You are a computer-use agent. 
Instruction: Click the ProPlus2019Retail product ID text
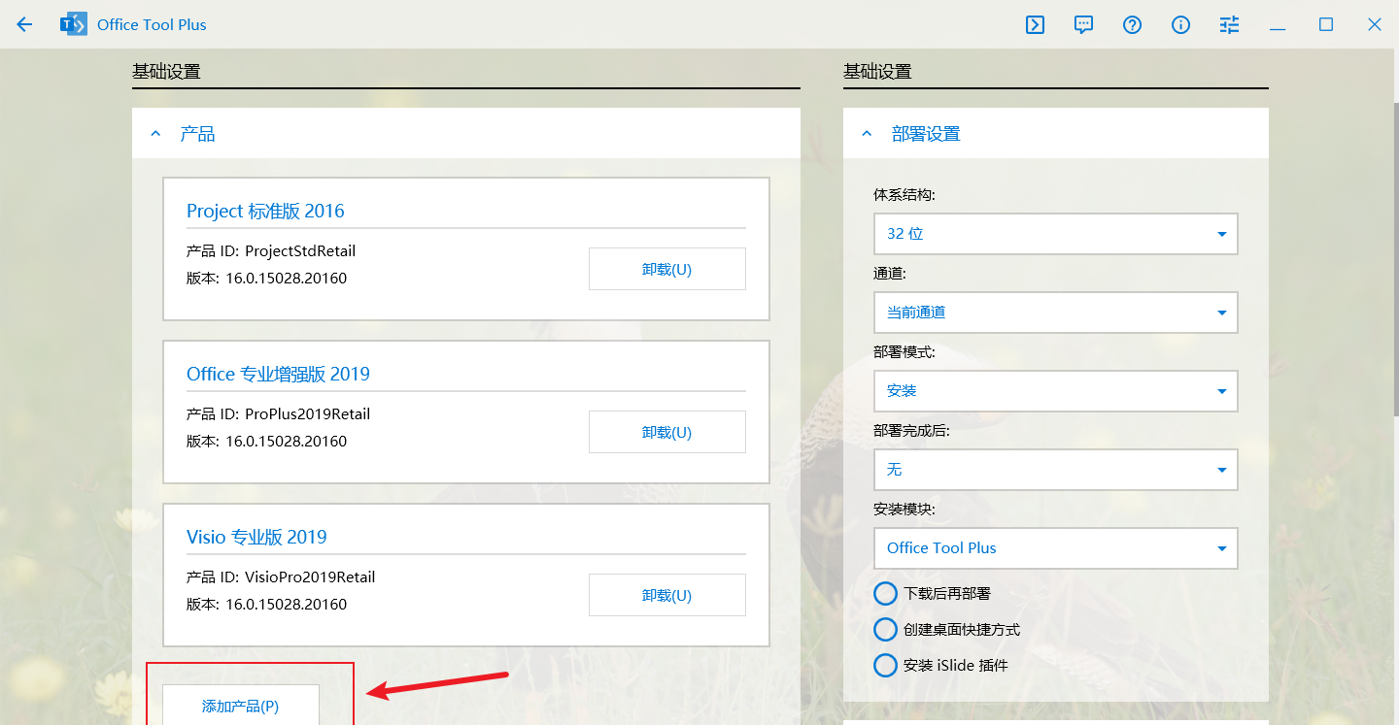307,413
